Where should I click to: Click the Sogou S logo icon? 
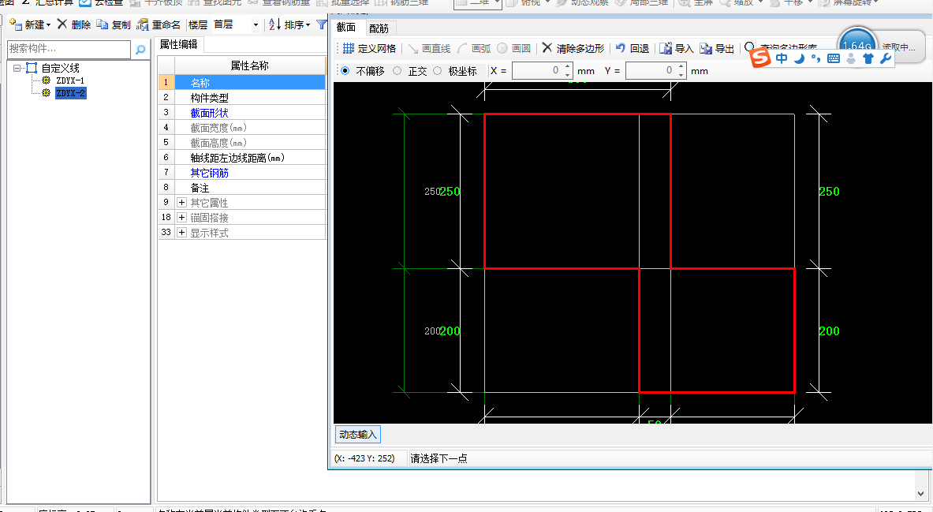point(760,58)
